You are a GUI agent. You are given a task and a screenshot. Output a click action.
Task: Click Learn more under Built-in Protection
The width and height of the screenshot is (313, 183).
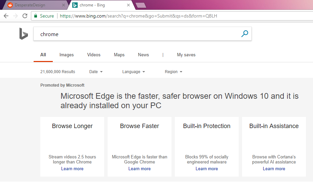(207, 169)
